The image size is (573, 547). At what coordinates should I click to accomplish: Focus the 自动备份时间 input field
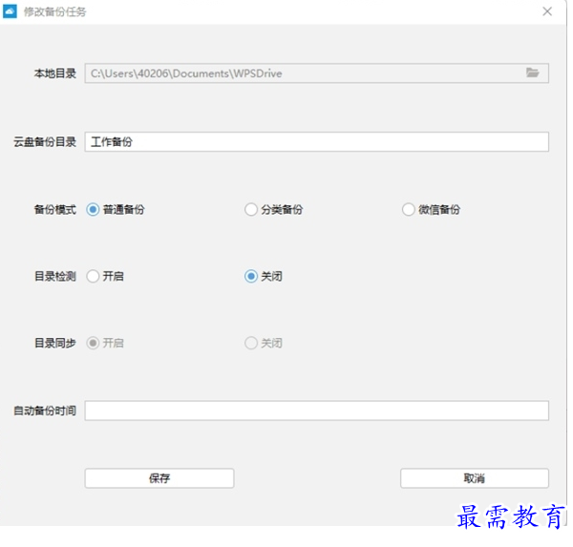[316, 410]
